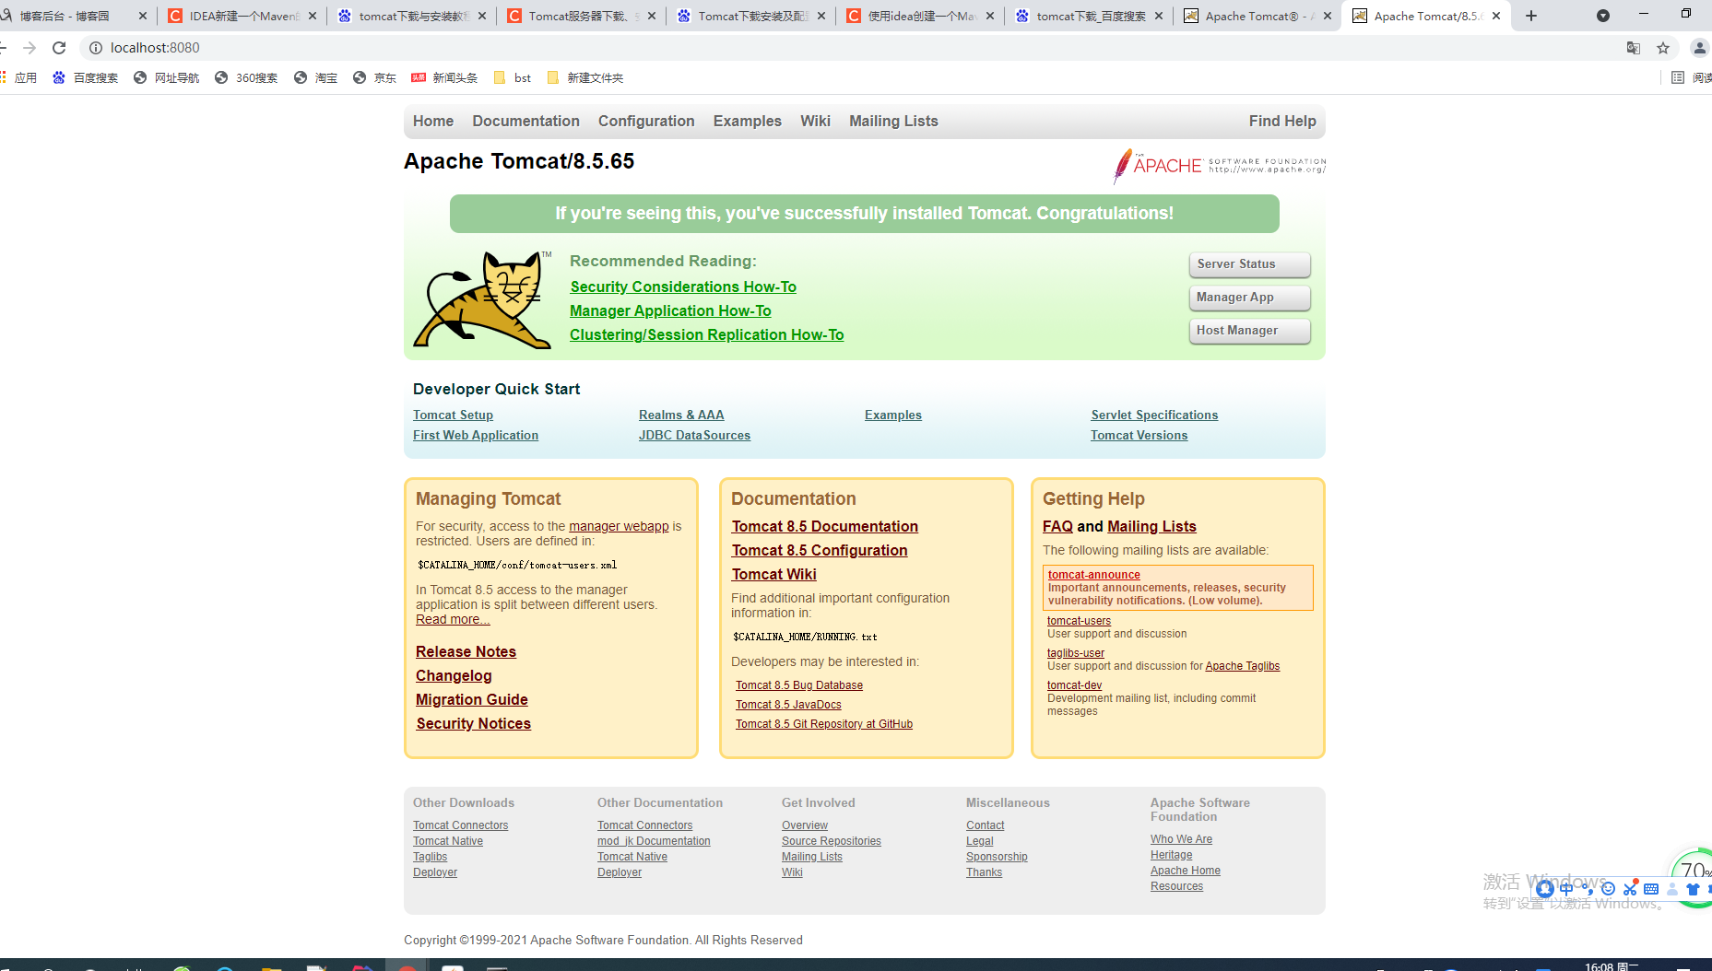Image resolution: width=1712 pixels, height=971 pixels.
Task: Open the 网址导航 bookmark
Action: pyautogui.click(x=167, y=78)
